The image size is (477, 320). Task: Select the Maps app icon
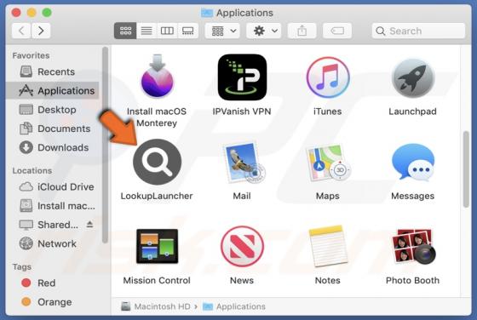click(328, 163)
